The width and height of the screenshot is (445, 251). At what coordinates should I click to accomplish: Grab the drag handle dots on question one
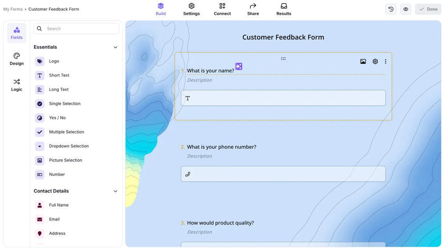click(283, 59)
